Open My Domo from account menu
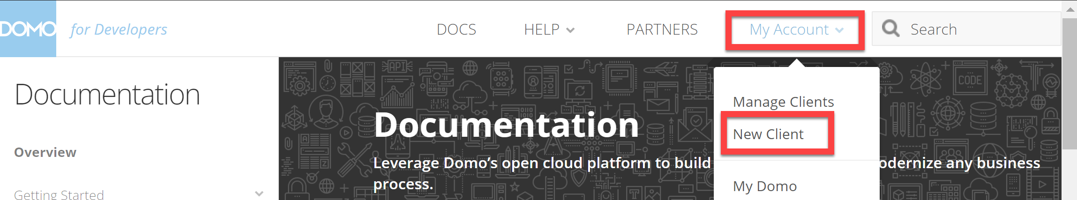 (x=765, y=186)
